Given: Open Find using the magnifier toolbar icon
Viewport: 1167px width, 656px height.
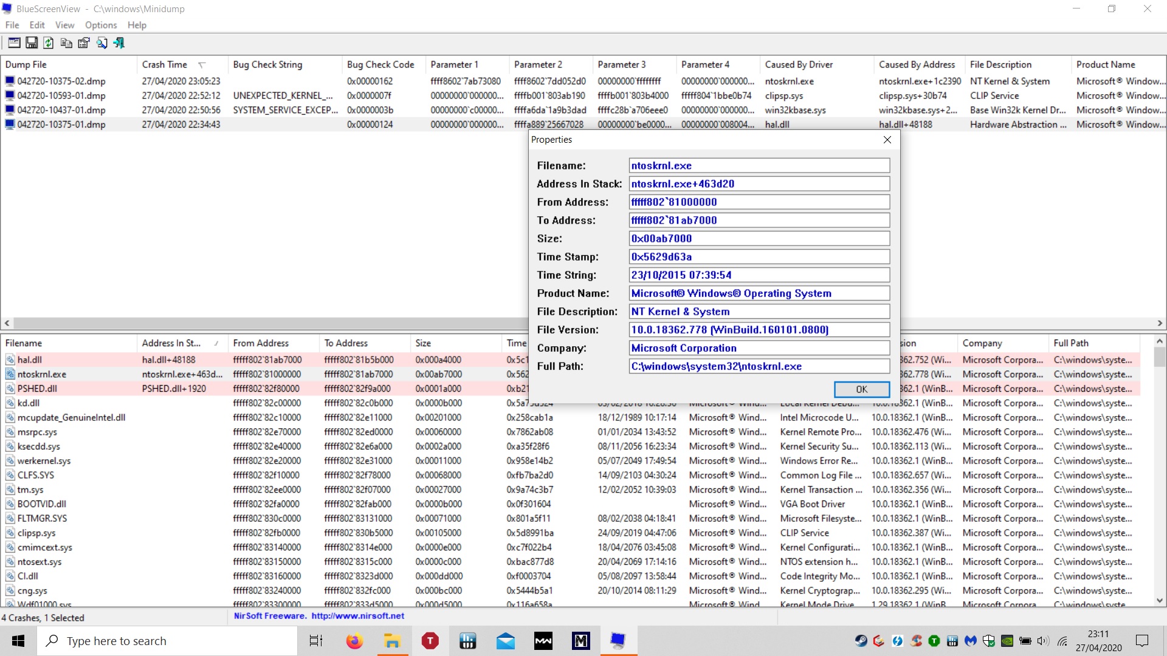Looking at the screenshot, I should pos(102,43).
